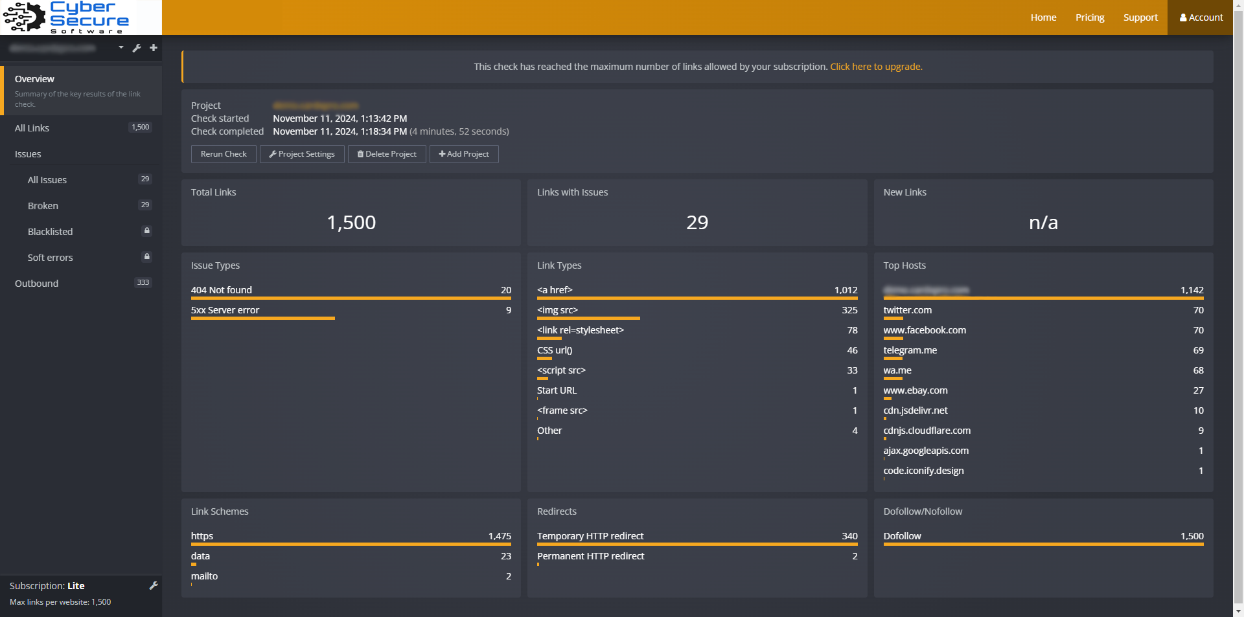The width and height of the screenshot is (1244, 617).
Task: Click the Cyber Secure Software logo
Action: 66,17
